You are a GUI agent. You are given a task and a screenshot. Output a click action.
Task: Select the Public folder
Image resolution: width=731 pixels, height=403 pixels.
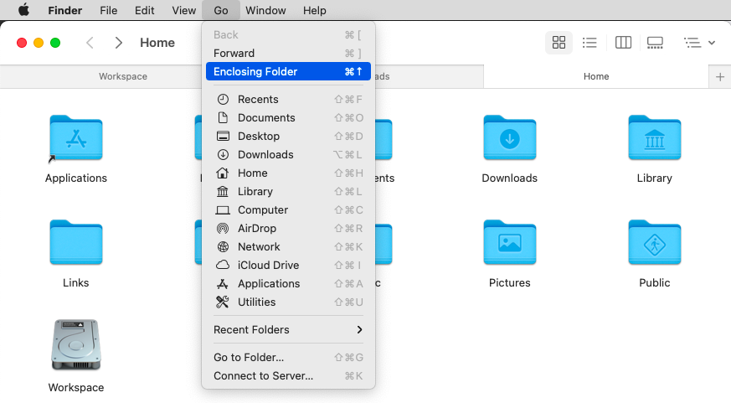click(x=655, y=243)
